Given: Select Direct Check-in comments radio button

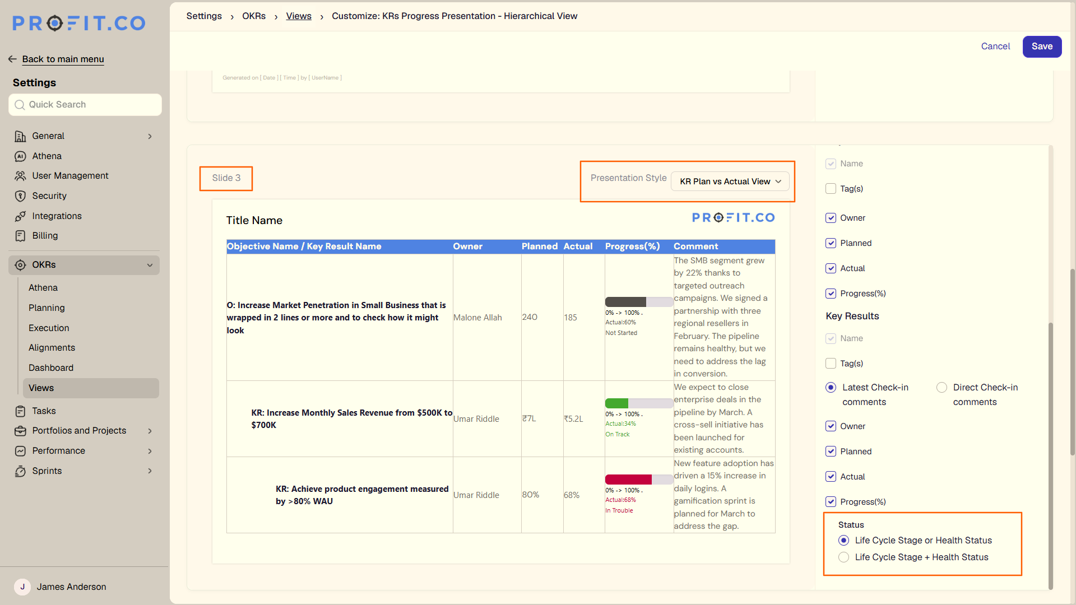Looking at the screenshot, I should (941, 388).
